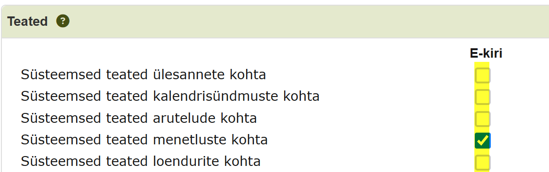Select the E-kiri column header
This screenshot has height=172, width=549.
[486, 53]
